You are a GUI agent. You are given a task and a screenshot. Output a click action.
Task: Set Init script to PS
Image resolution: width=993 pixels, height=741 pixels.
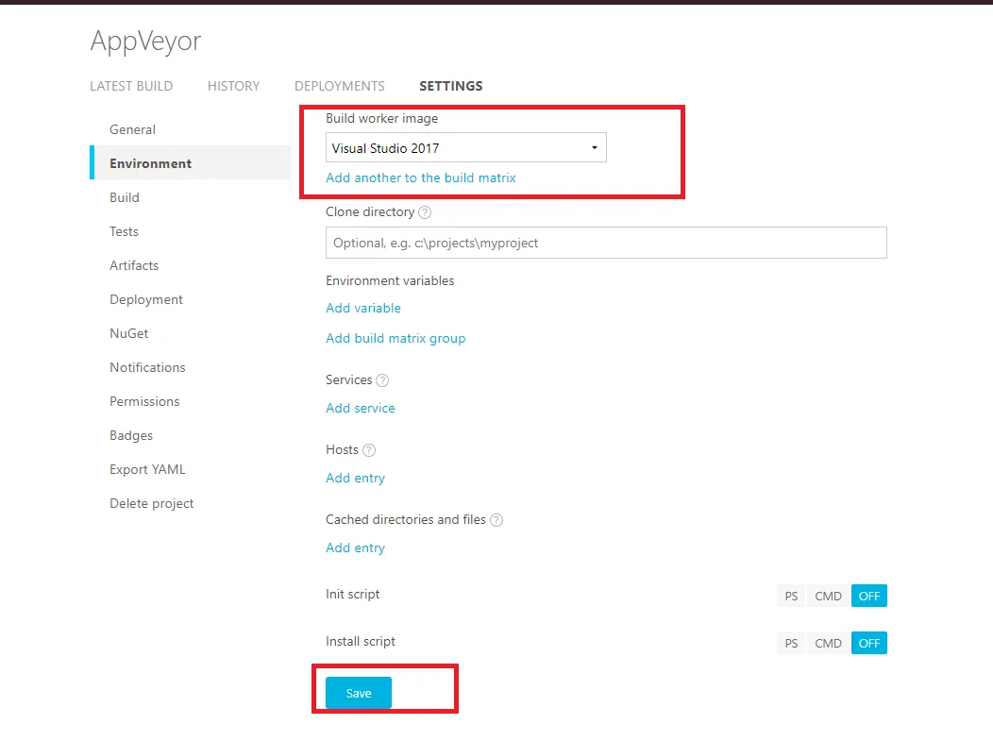click(x=791, y=596)
